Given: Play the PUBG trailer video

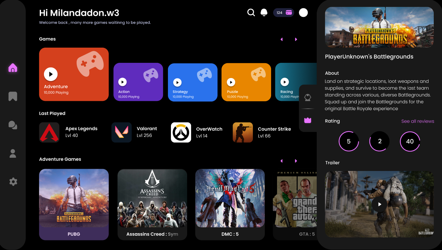Looking at the screenshot, I should point(380,204).
